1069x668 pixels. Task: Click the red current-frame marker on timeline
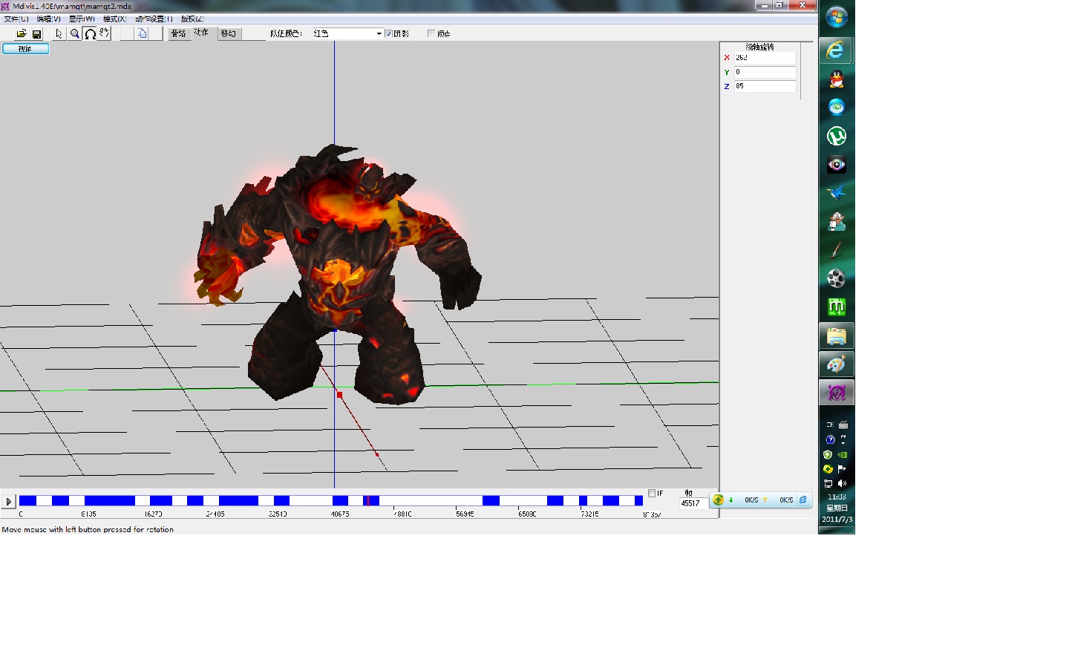367,501
